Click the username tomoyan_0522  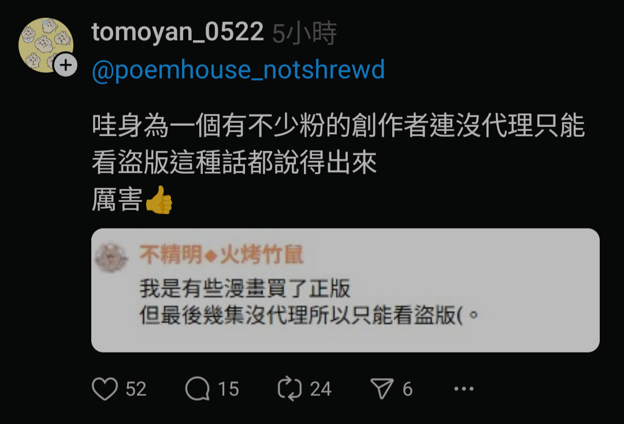coord(177,32)
